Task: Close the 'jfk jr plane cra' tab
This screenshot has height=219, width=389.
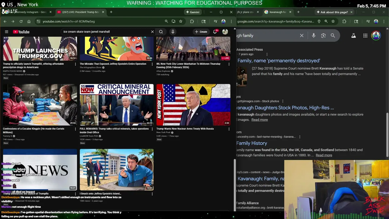Action: pyautogui.click(x=258, y=12)
